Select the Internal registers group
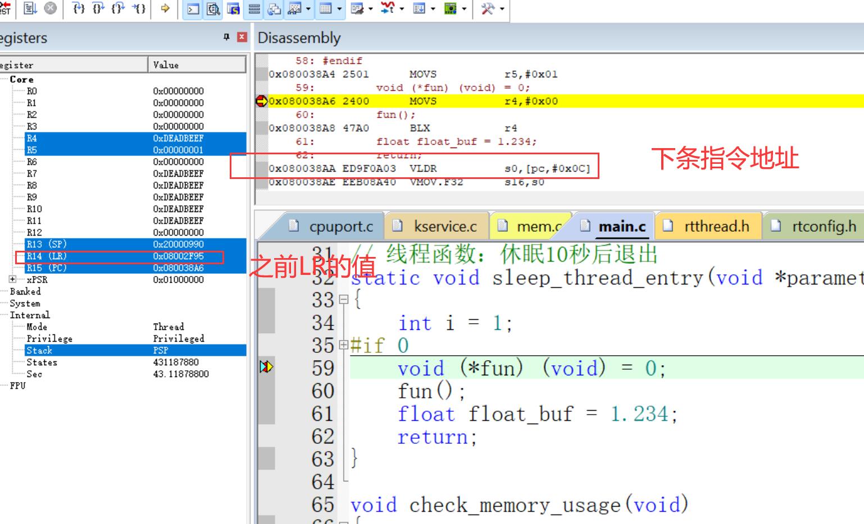The height and width of the screenshot is (524, 864). coord(30,315)
